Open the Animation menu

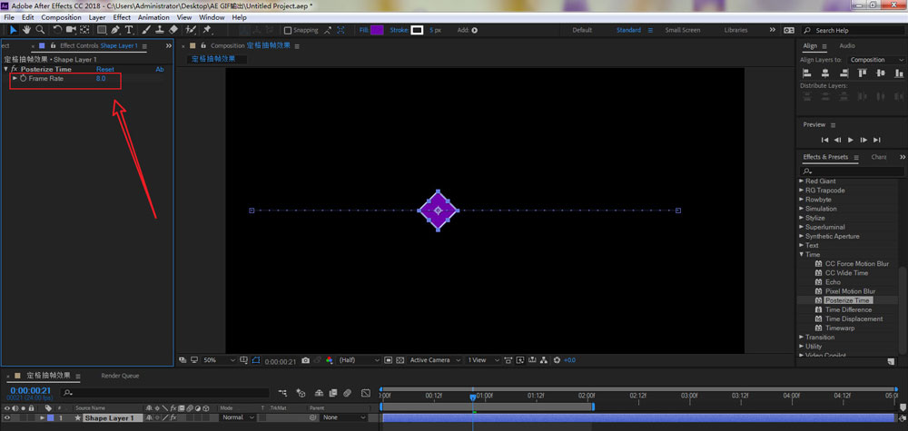point(153,17)
